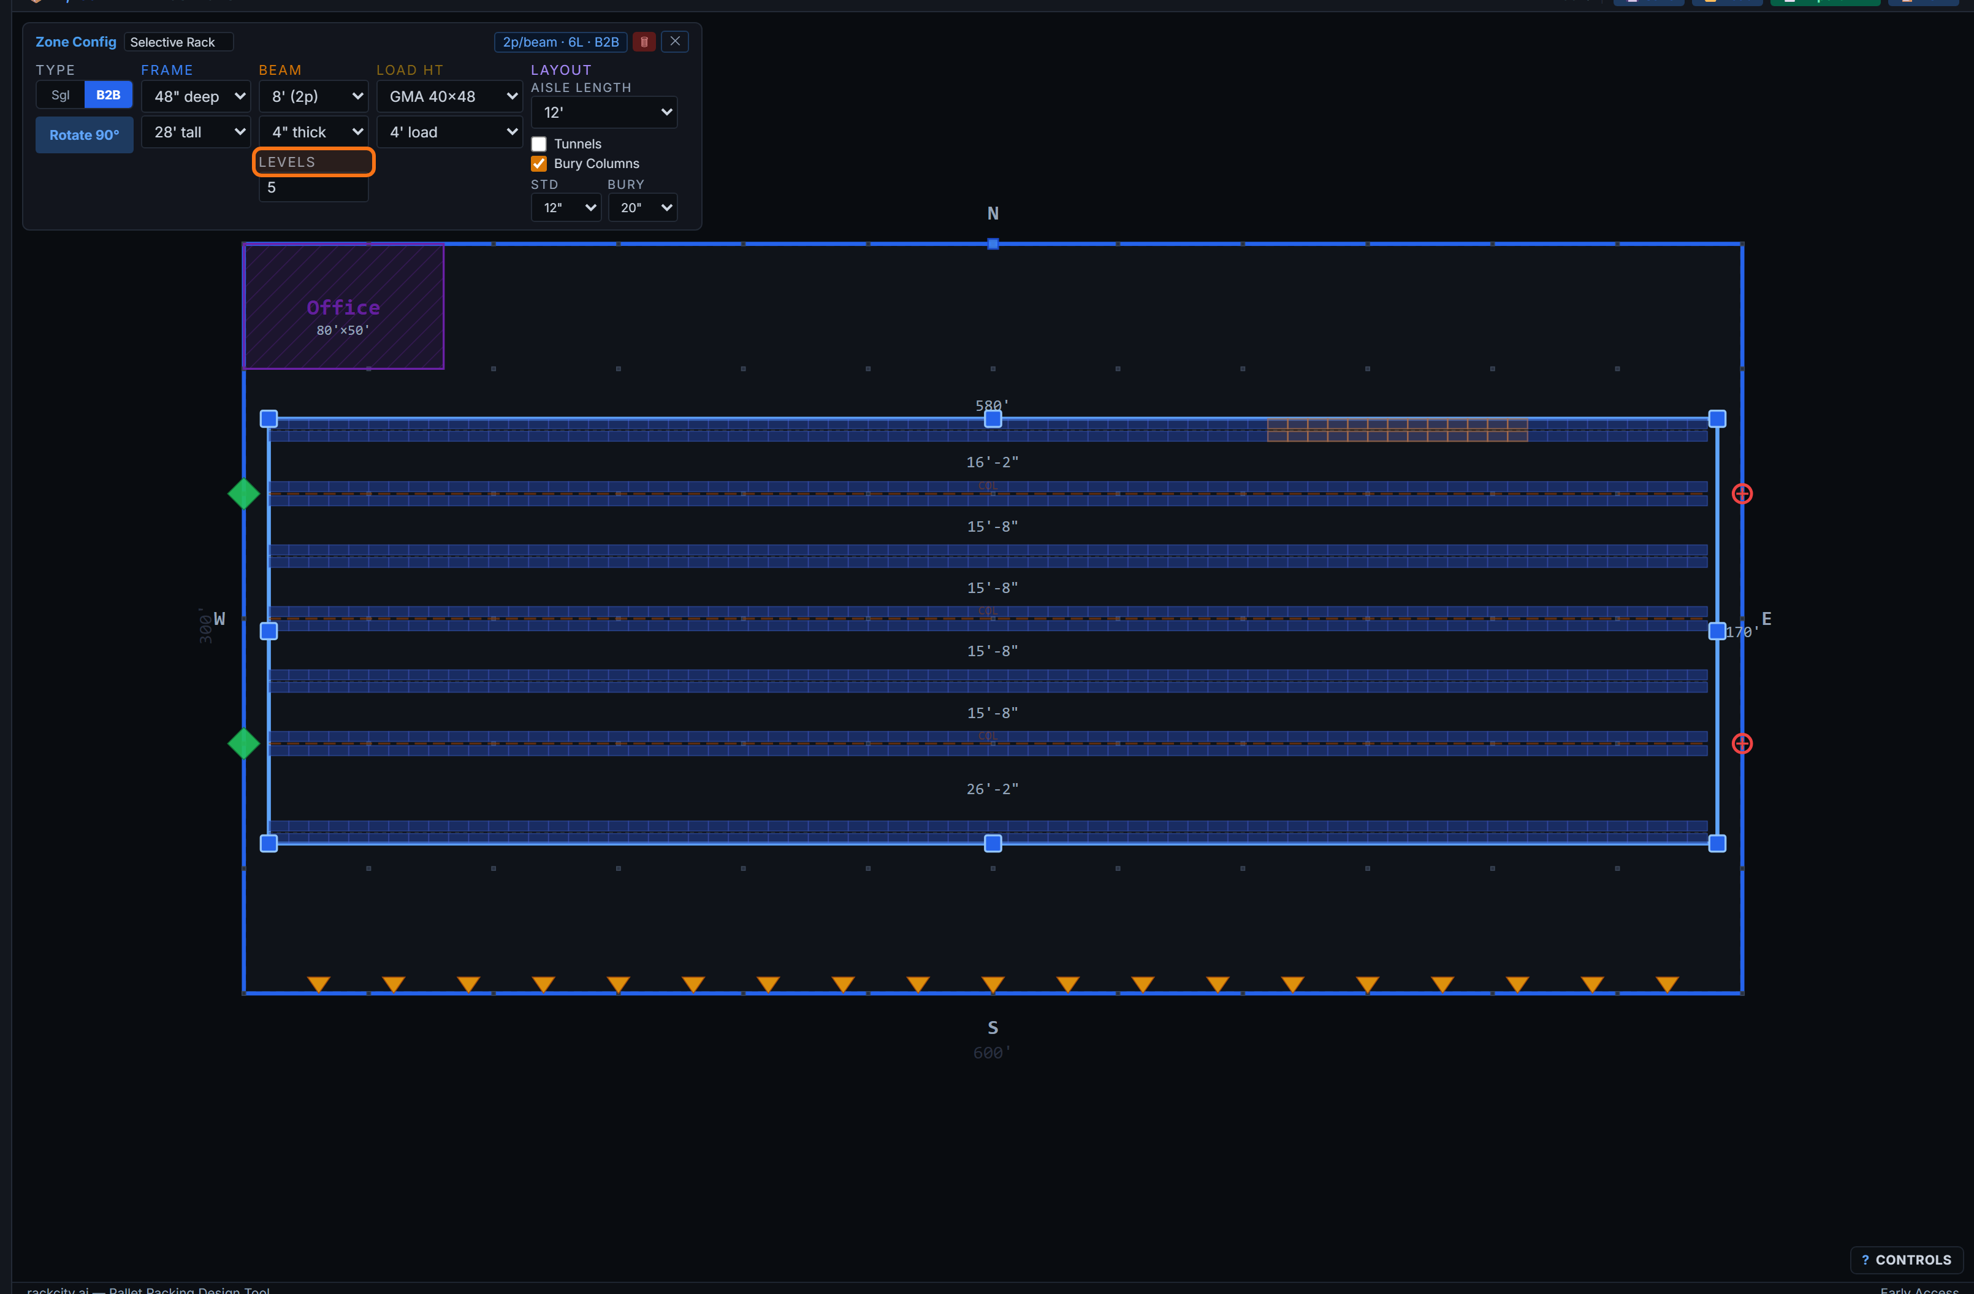
Task: Select the purple Office 80'×50' block
Action: point(343,306)
